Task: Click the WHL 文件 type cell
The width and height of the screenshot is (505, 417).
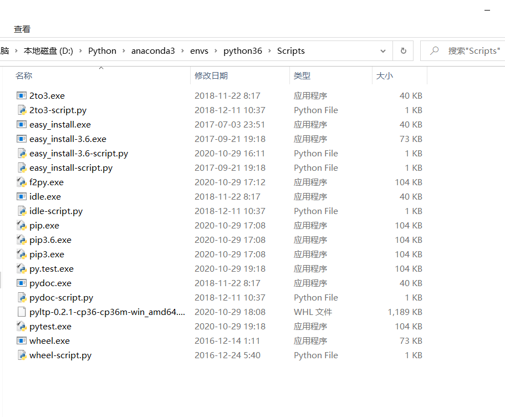Action: coord(313,312)
